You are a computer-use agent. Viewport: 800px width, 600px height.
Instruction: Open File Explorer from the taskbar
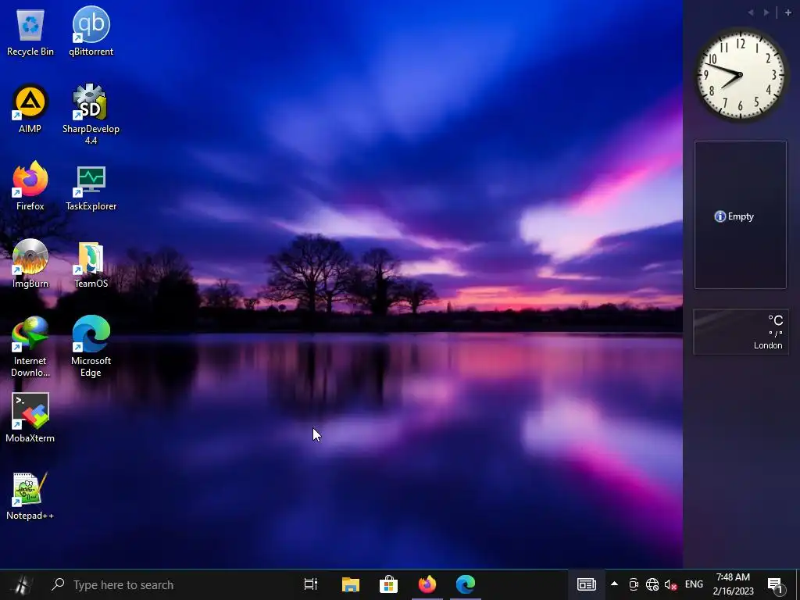(351, 584)
